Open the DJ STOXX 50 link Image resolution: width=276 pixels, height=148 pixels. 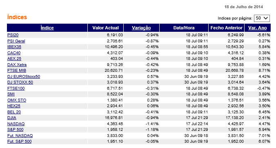(20, 82)
